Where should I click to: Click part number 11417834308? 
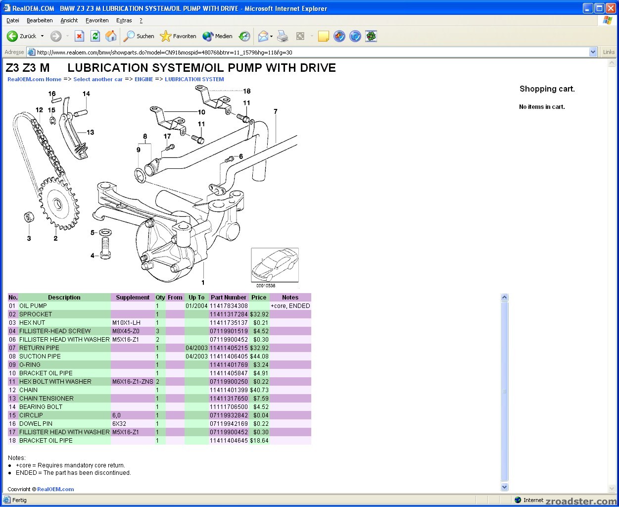coord(229,306)
